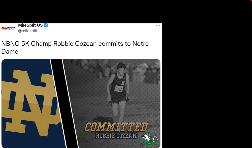Click the X emblem on the runner's jersey
252x148 pixels.
pyautogui.click(x=123, y=83)
